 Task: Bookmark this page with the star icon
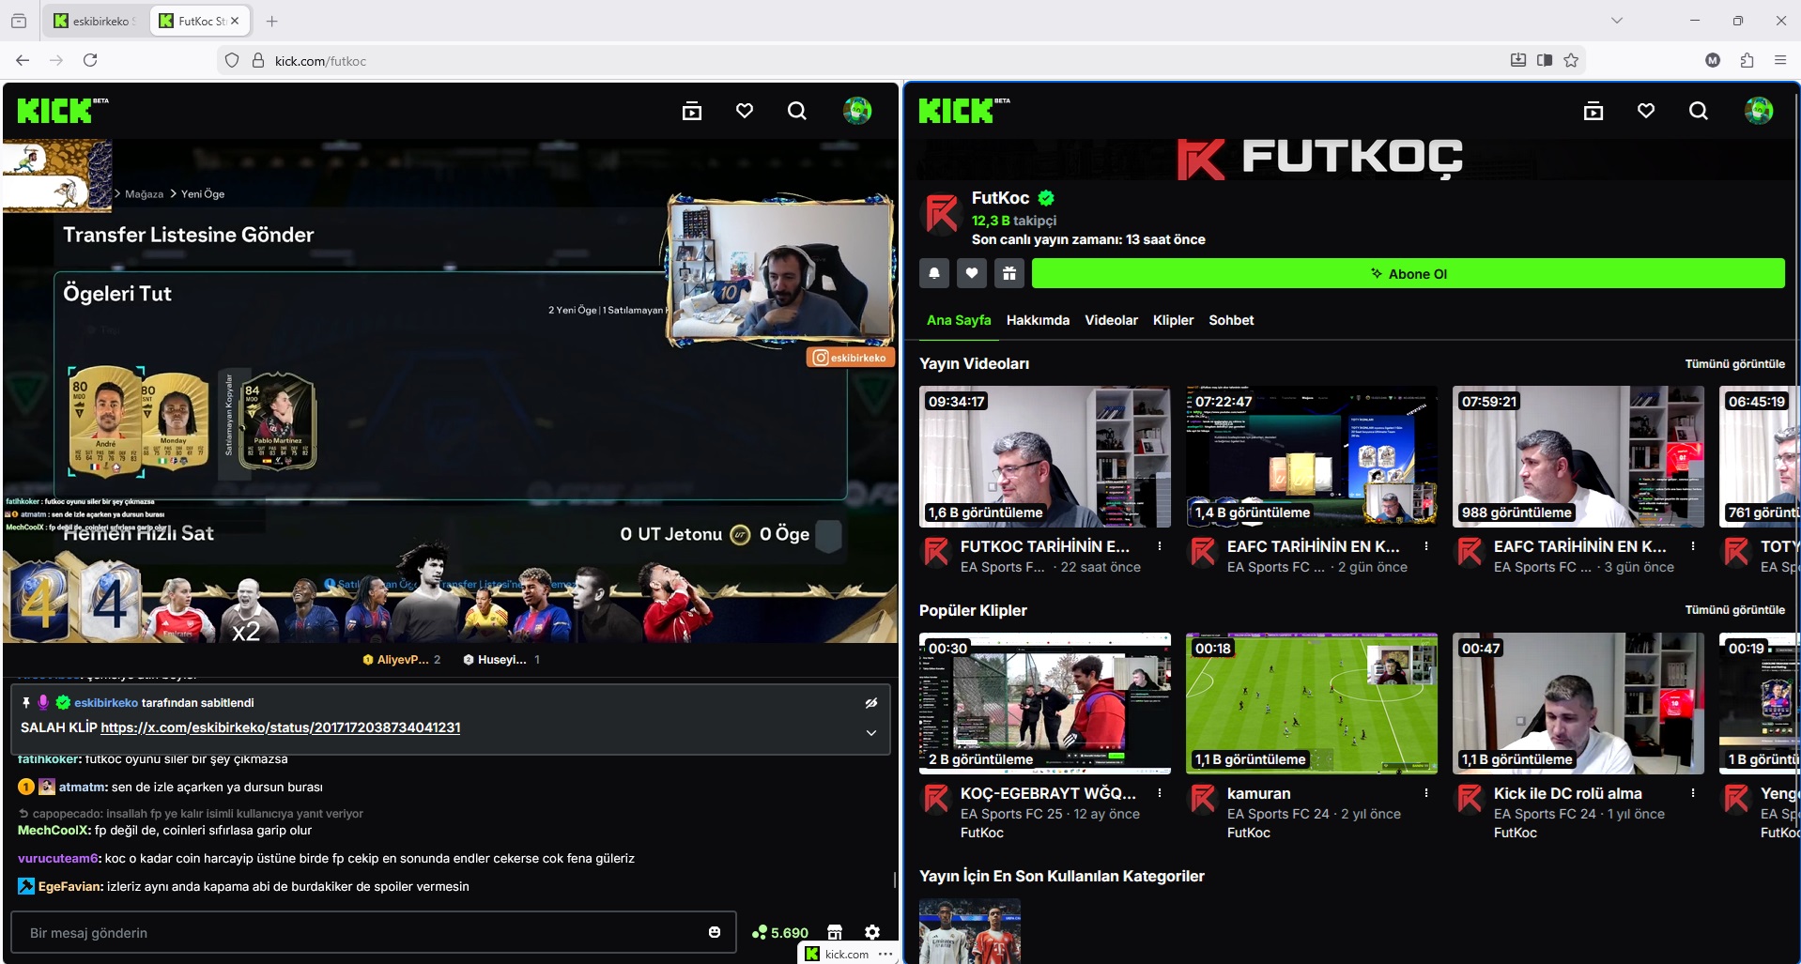coord(1571,60)
